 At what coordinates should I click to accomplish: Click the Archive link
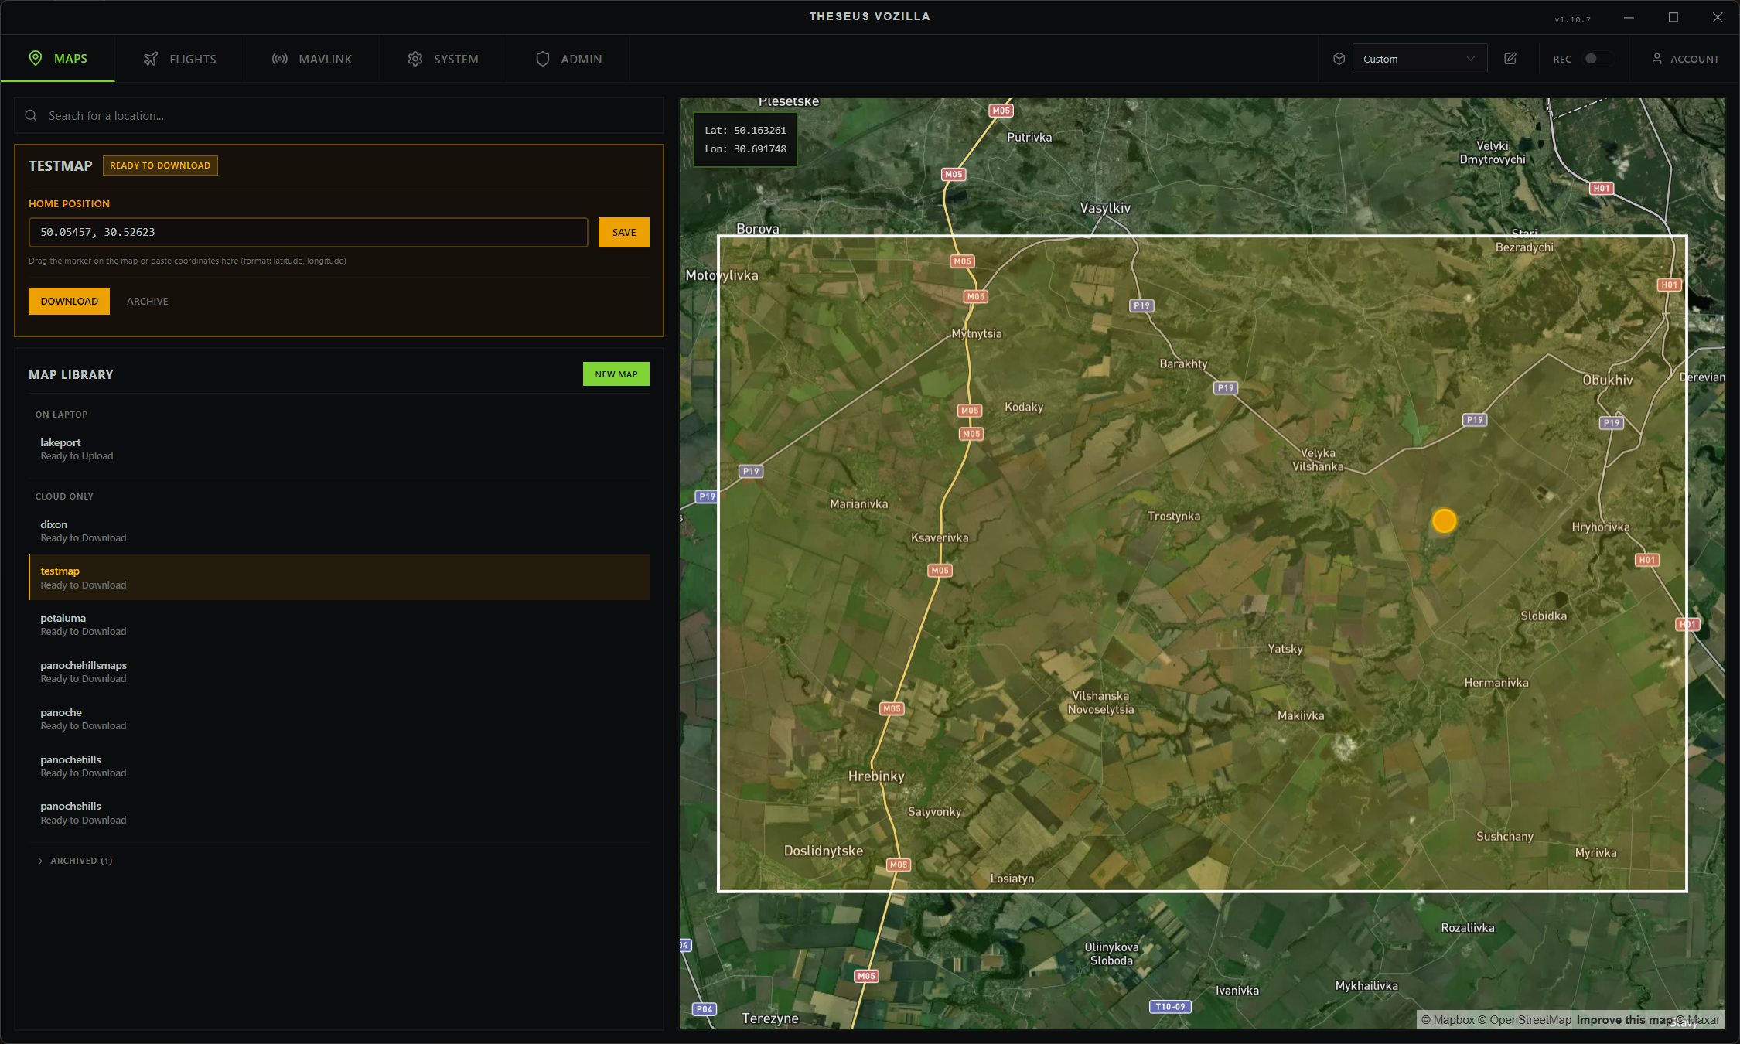coord(147,302)
